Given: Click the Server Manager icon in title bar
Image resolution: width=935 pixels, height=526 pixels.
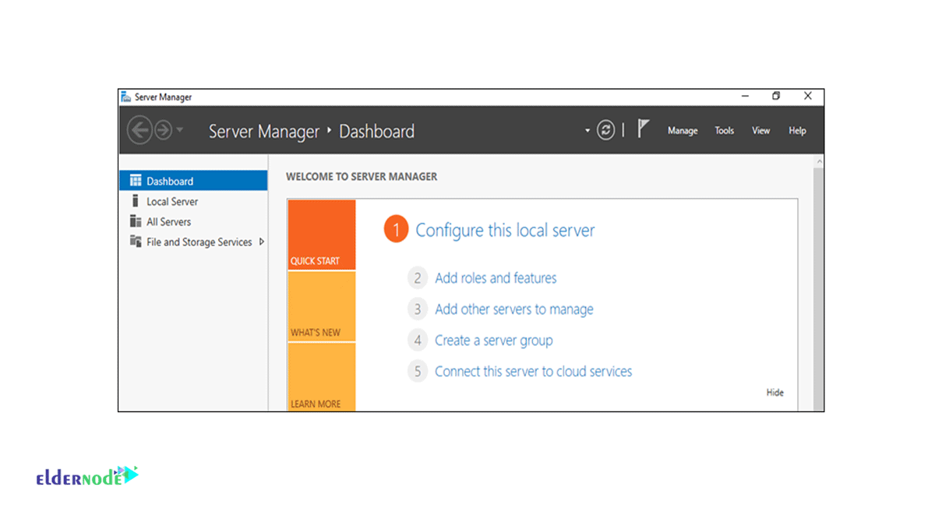Looking at the screenshot, I should pyautogui.click(x=125, y=96).
